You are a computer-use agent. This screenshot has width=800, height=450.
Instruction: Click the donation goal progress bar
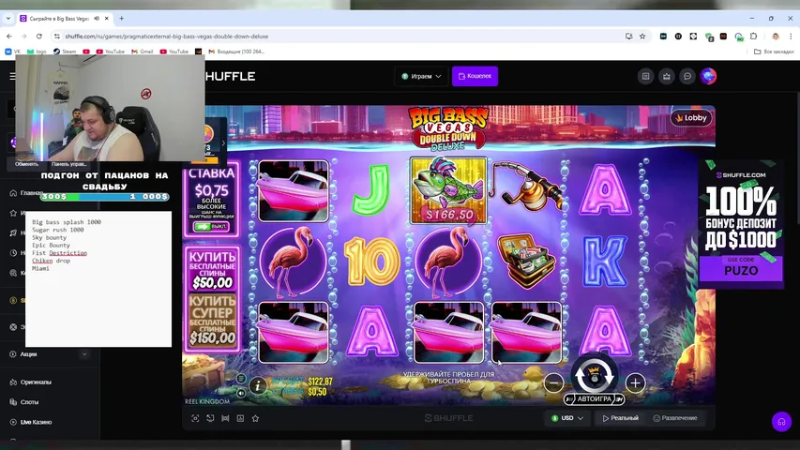pos(105,197)
